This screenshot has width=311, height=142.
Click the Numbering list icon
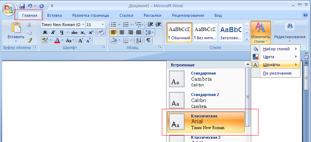click(x=125, y=25)
